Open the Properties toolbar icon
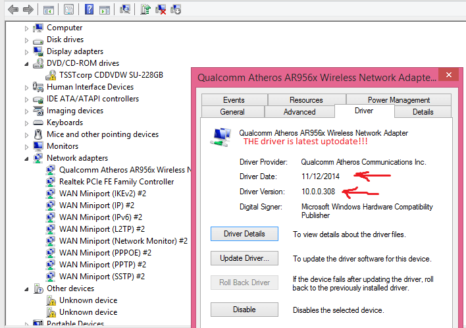Screen dimensions: 466x328 point(68,10)
